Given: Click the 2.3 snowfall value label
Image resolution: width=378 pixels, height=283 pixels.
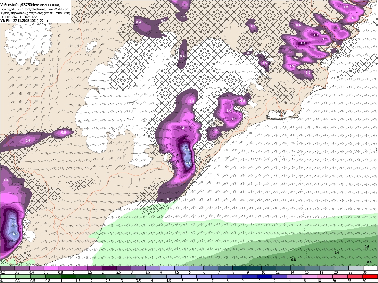Looking at the screenshot, I should pyautogui.click(x=316, y=35).
